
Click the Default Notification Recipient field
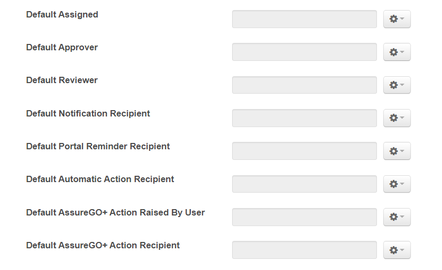tap(304, 118)
